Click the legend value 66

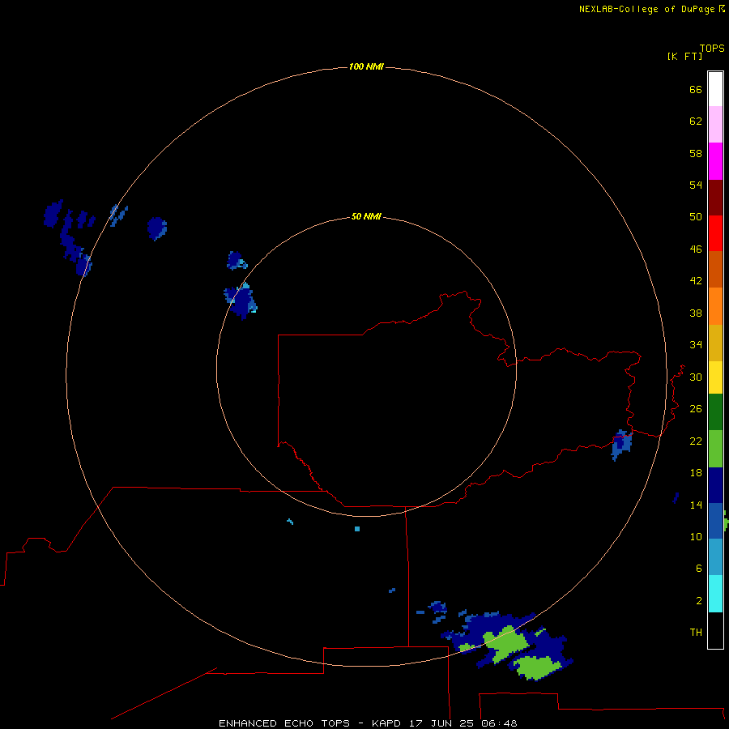(x=696, y=89)
